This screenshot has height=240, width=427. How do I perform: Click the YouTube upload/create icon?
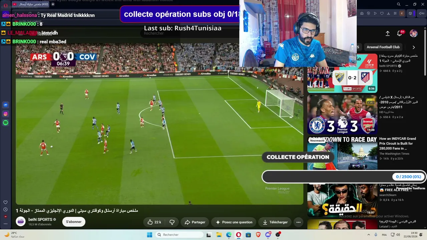[x=388, y=33]
